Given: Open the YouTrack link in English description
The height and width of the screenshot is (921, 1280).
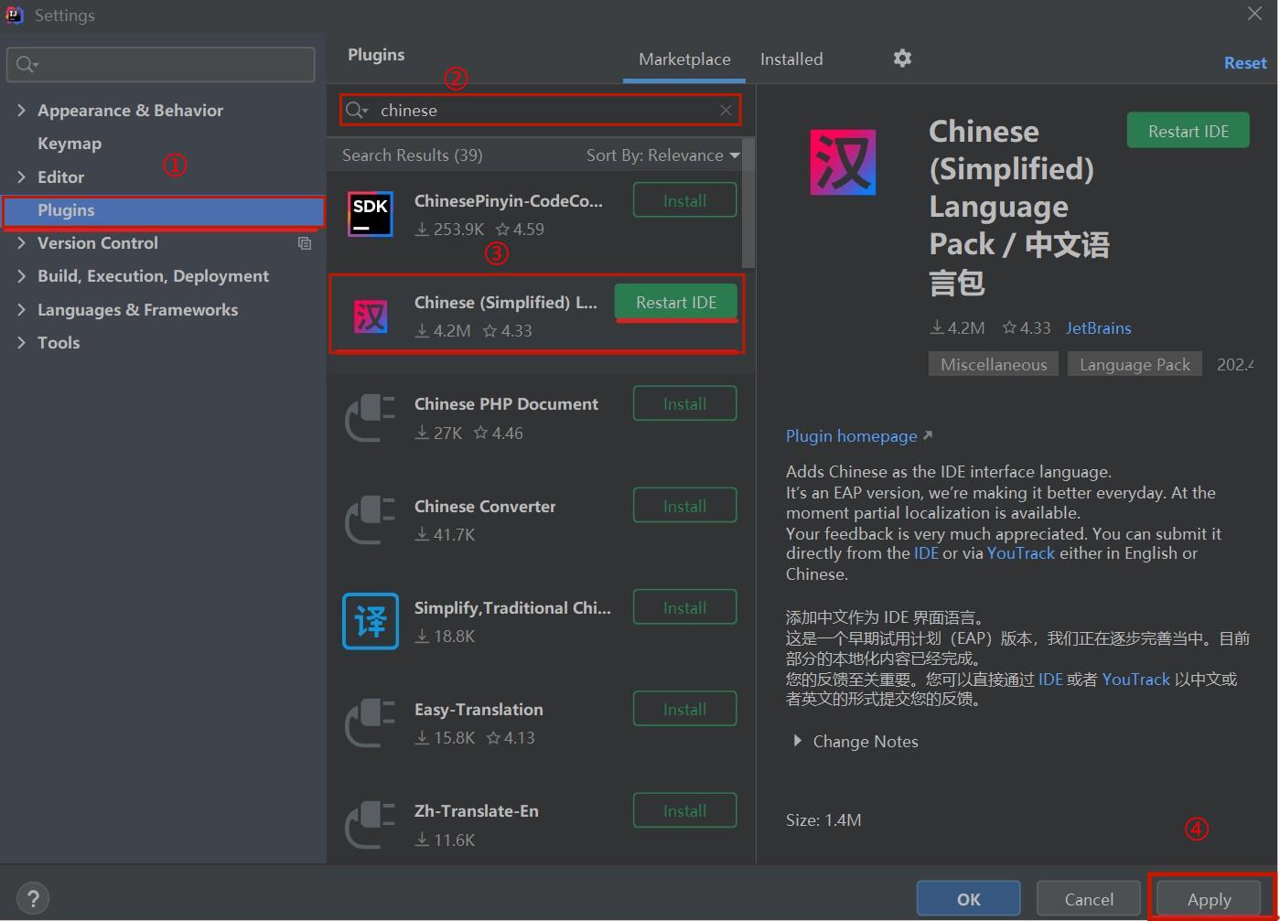Looking at the screenshot, I should coord(1020,553).
